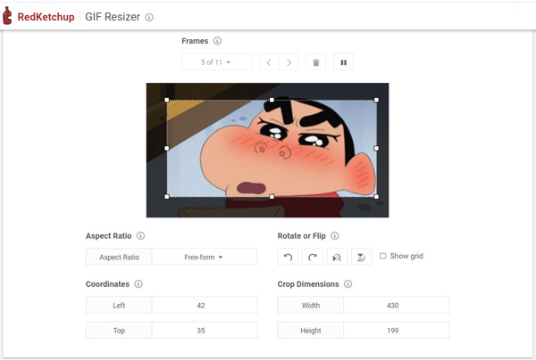This screenshot has height=360, width=536.
Task: Click the top-middle crop handle
Action: 272,100
